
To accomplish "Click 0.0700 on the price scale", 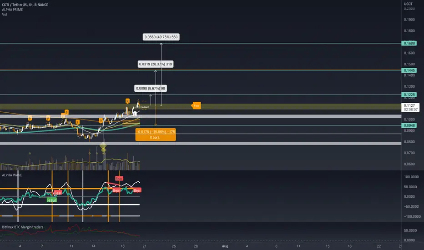I will (x=409, y=153).
